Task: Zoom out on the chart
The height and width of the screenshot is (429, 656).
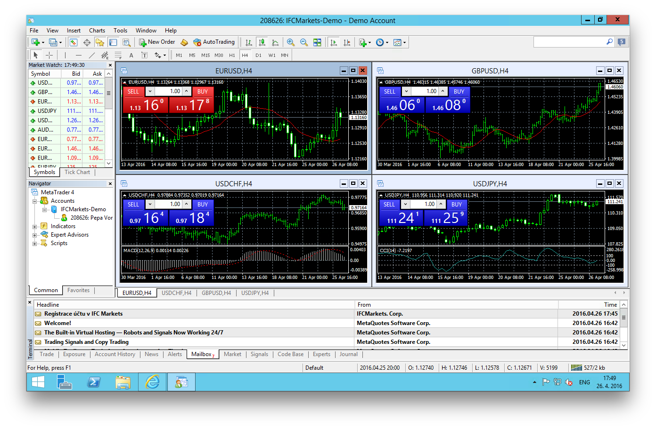Action: pyautogui.click(x=304, y=42)
